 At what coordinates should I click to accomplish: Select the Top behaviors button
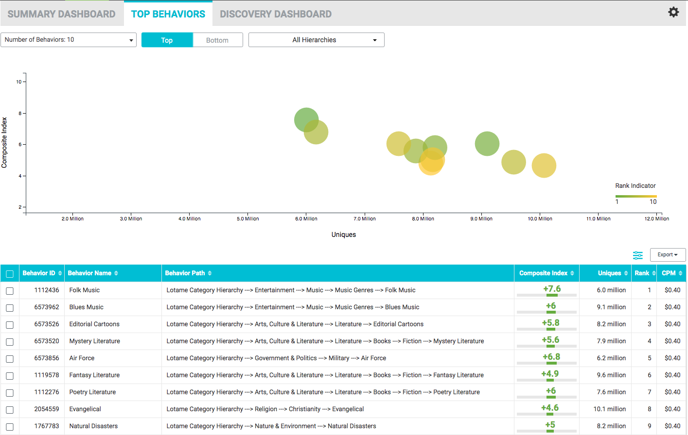click(167, 40)
